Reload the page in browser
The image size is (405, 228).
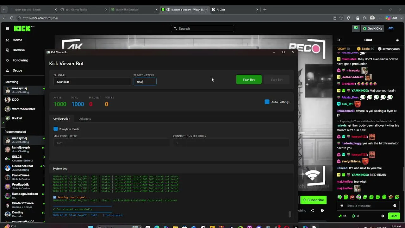pos(12,18)
